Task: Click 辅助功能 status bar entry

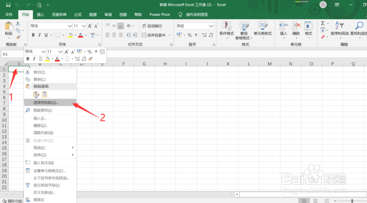Action: 12,201
